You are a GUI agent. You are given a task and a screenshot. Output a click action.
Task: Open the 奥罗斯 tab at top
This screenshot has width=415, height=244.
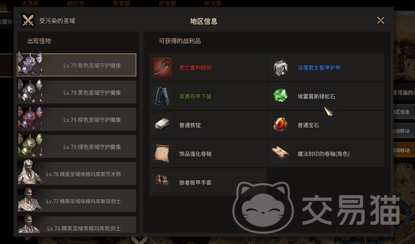121,4
